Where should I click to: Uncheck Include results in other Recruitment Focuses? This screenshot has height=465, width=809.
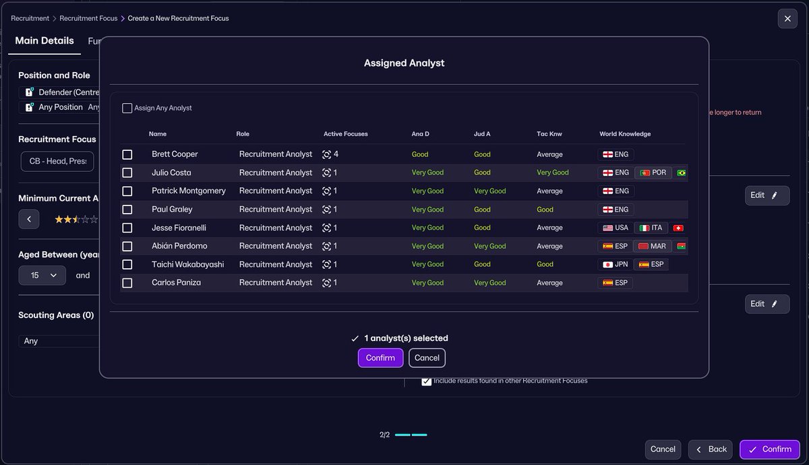click(426, 381)
